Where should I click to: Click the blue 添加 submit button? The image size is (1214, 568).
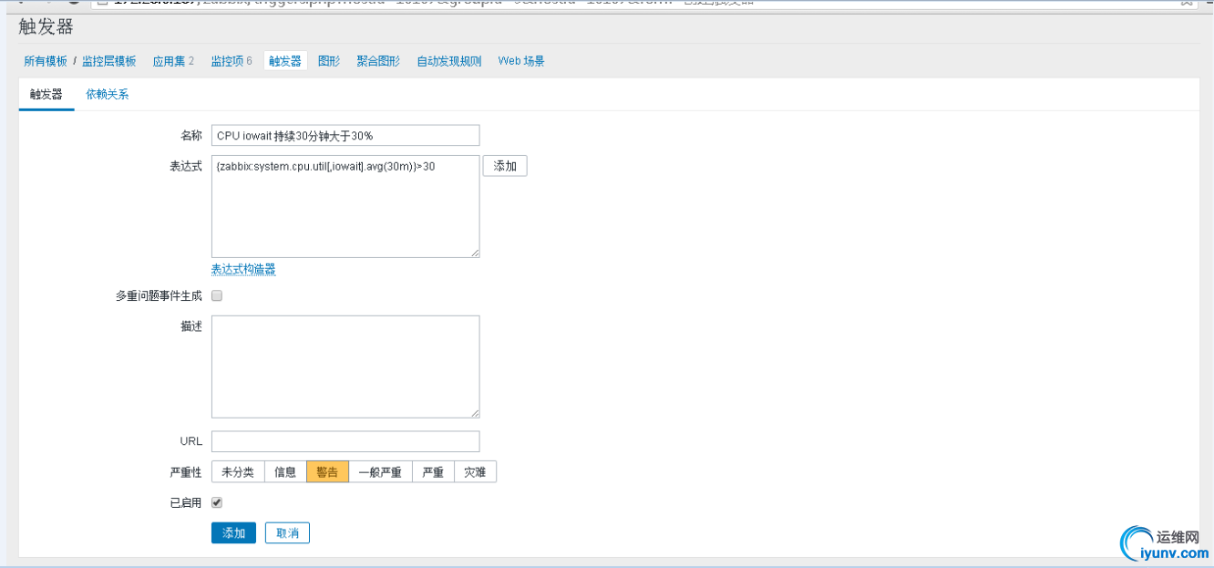(x=233, y=532)
